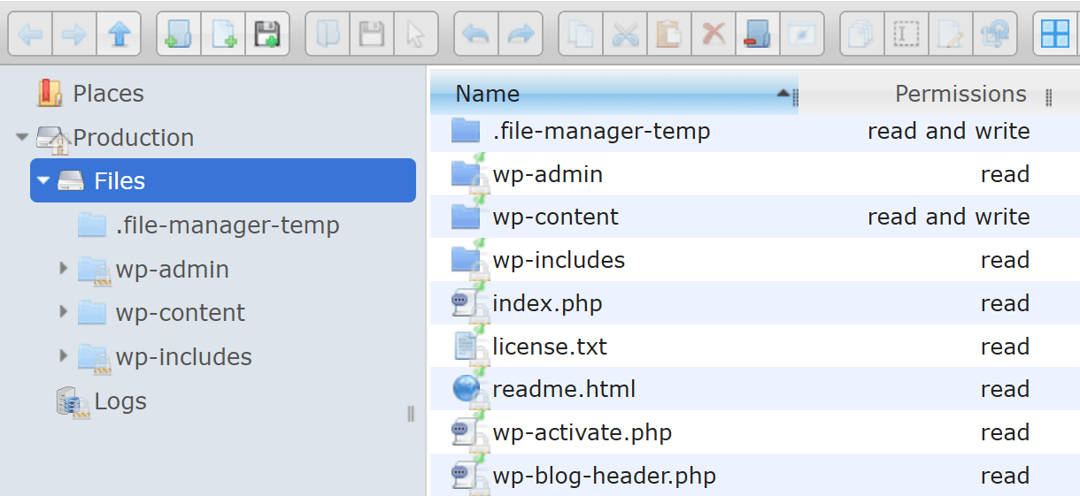The image size is (1080, 496).
Task: Click the Forward navigation arrow
Action: (75, 34)
